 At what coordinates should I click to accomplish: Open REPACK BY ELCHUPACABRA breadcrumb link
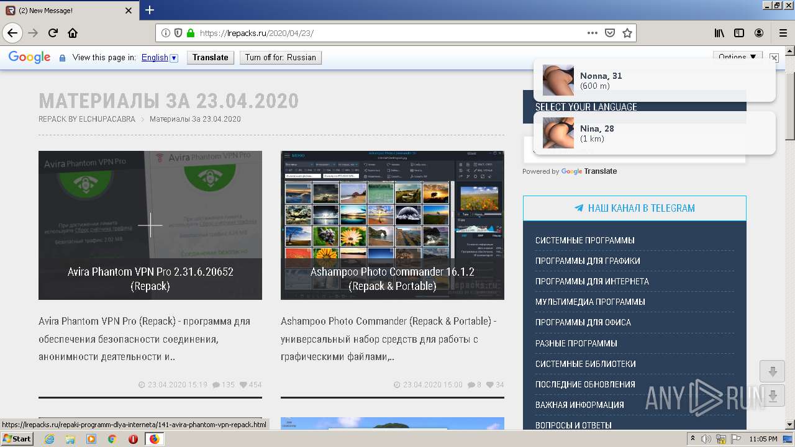pos(87,119)
